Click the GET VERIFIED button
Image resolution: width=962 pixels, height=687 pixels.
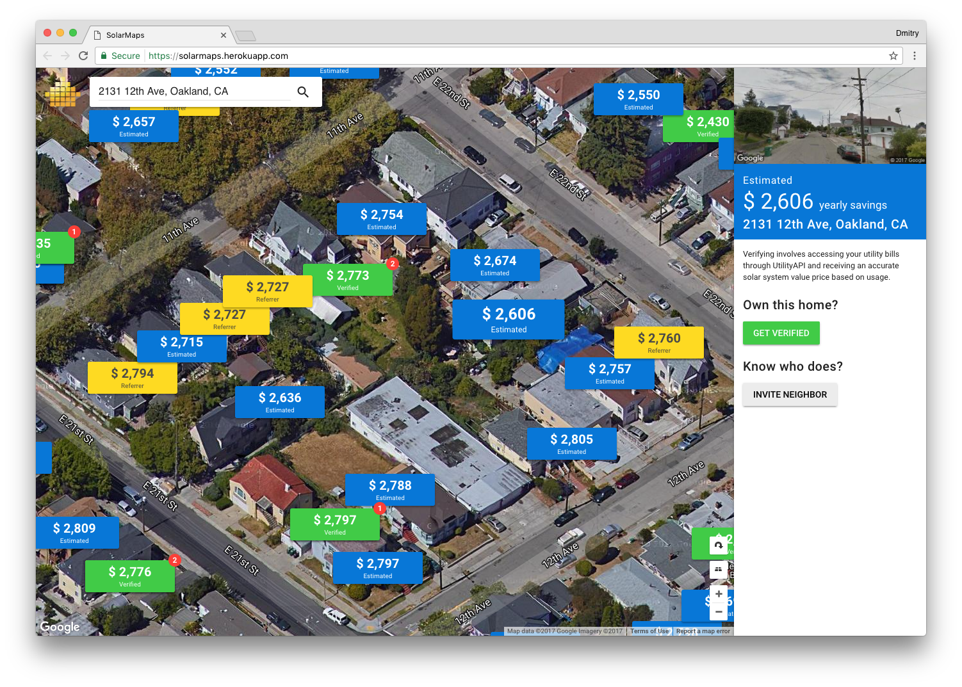click(781, 333)
